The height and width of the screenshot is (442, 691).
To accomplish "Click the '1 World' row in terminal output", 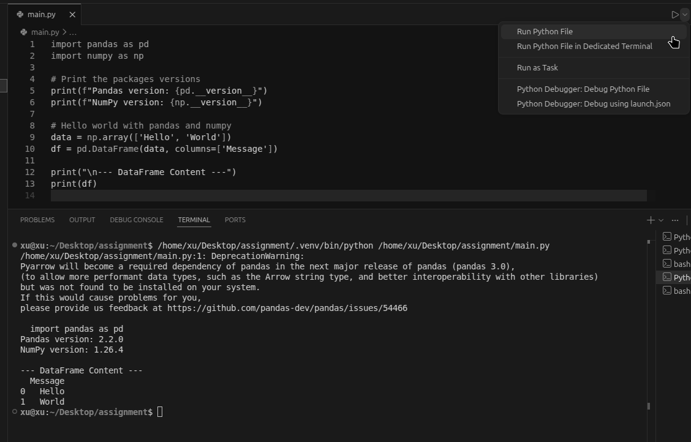I will [42, 402].
